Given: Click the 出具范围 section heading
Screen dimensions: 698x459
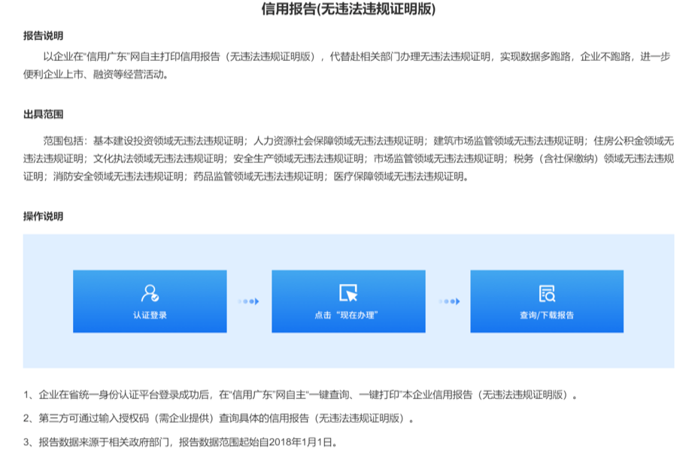Looking at the screenshot, I should [x=43, y=115].
